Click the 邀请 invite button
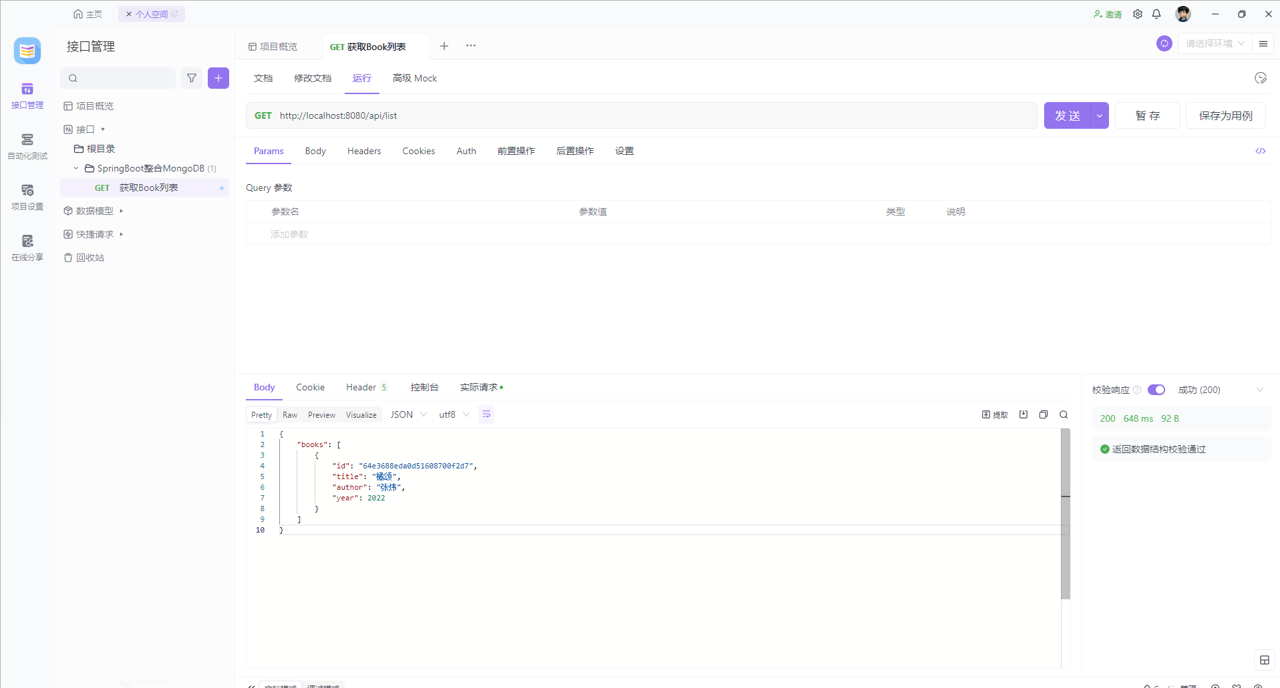1280x688 pixels. click(1108, 14)
